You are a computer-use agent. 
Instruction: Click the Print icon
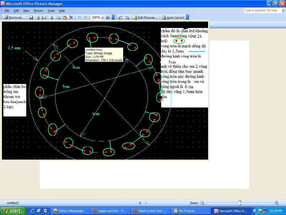pyautogui.click(x=37, y=18)
